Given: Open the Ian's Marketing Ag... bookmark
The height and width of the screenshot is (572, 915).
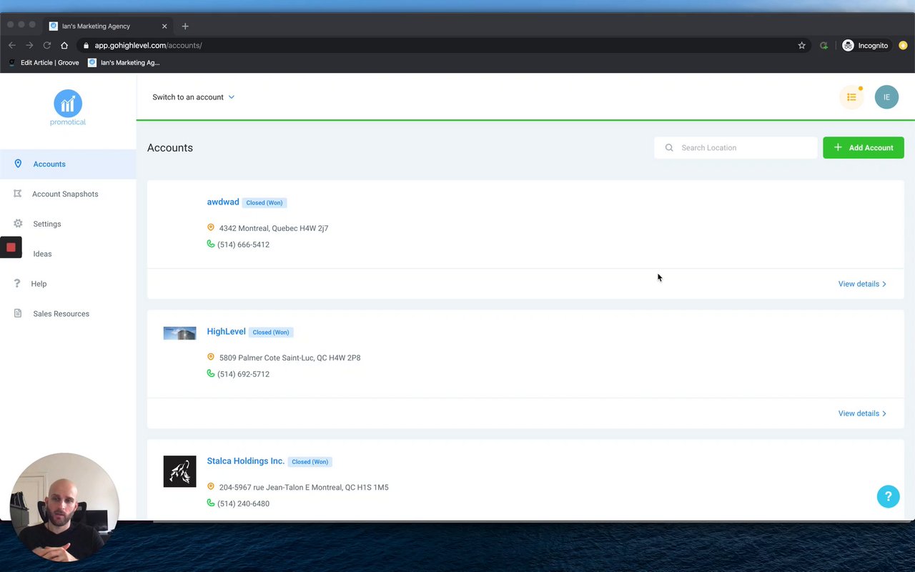Looking at the screenshot, I should 124,62.
